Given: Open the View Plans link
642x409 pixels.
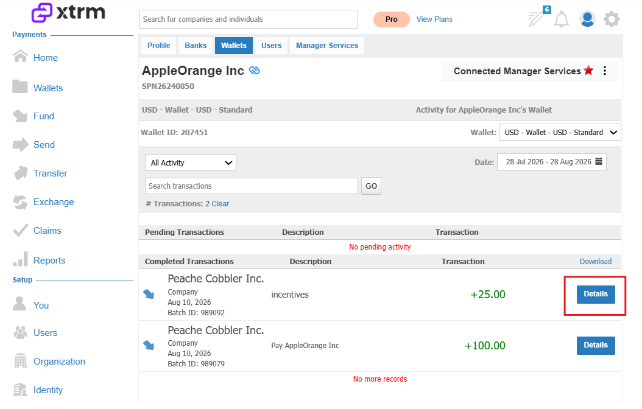Looking at the screenshot, I should tap(434, 19).
